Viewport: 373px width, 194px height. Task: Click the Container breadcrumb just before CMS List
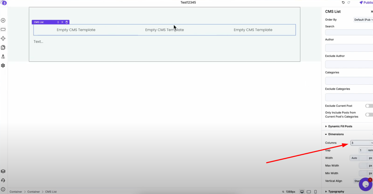34,192
